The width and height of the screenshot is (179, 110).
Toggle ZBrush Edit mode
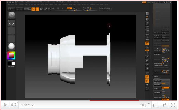pos(33,9)
